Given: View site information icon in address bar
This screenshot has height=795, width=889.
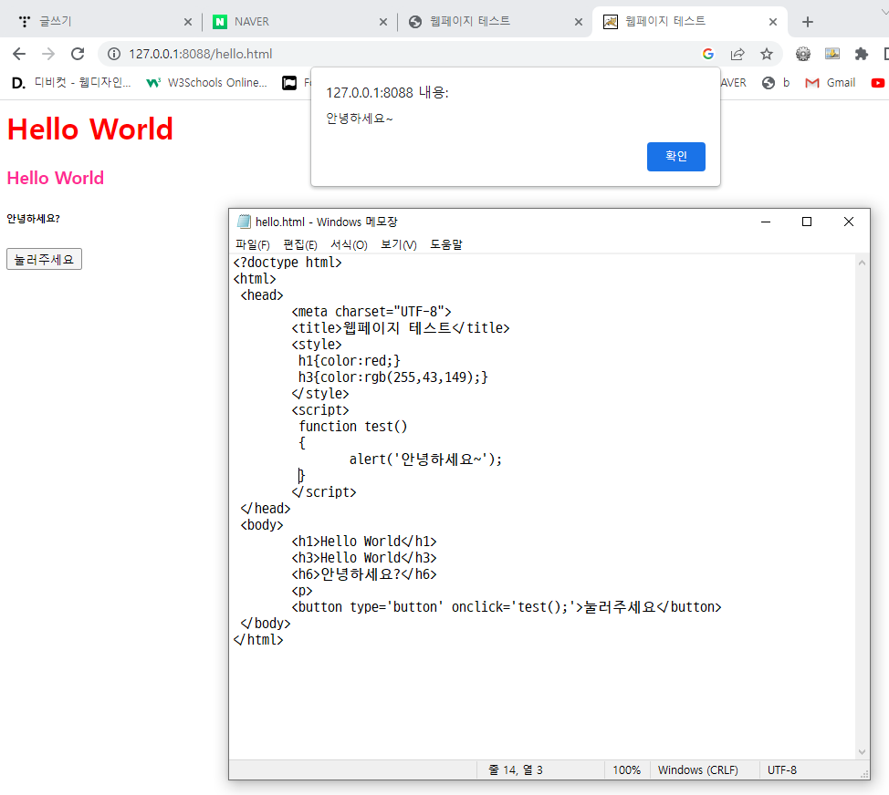Looking at the screenshot, I should pos(114,54).
